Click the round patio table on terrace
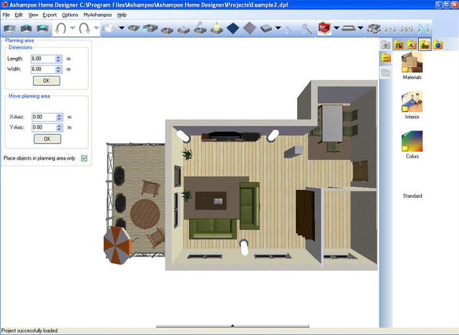 tap(145, 214)
